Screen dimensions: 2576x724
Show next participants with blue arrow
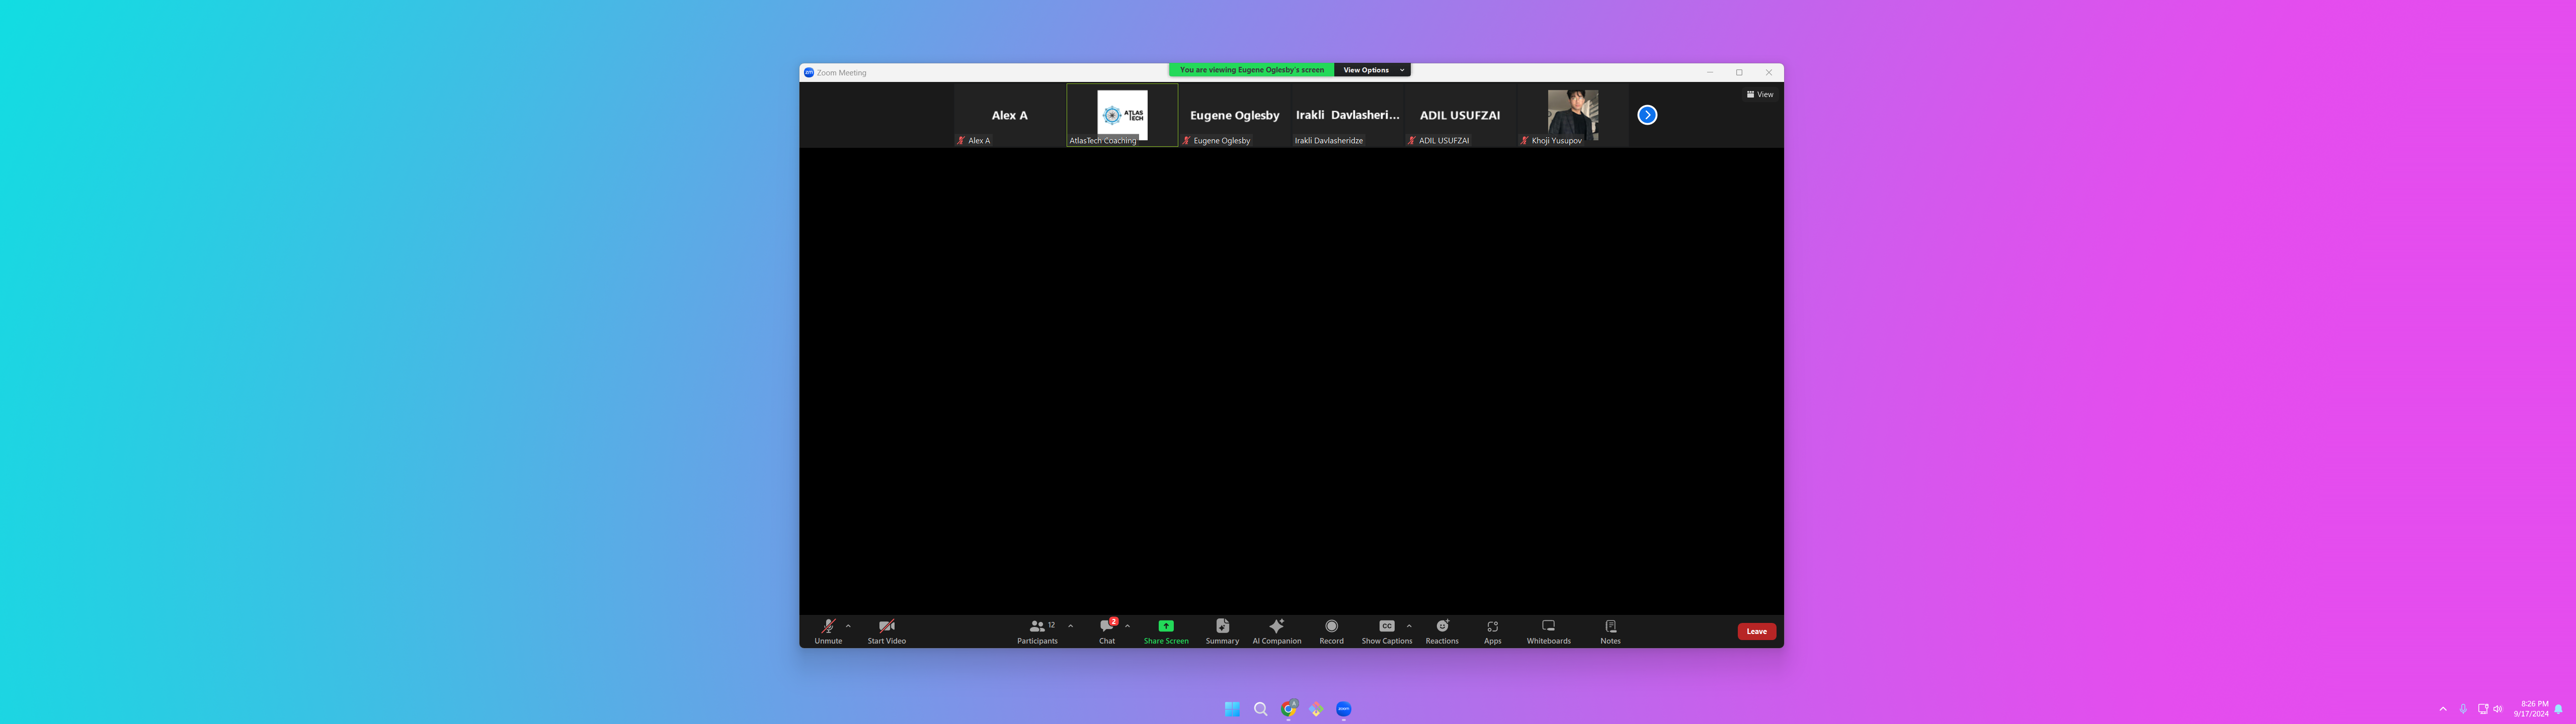pyautogui.click(x=1647, y=115)
